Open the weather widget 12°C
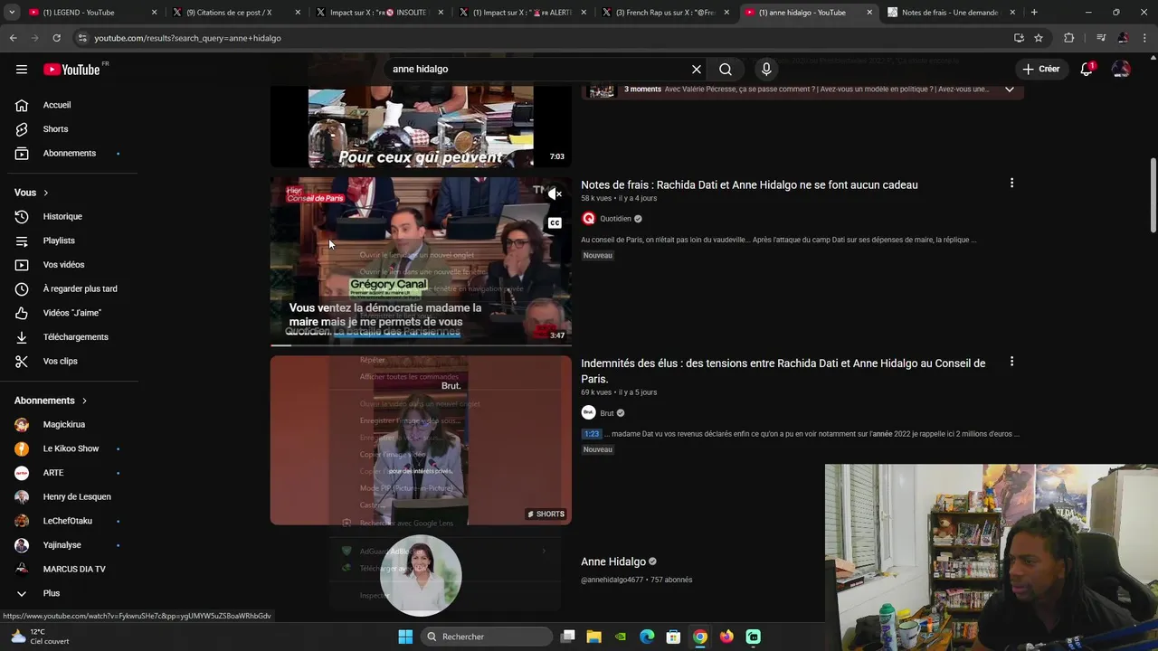 click(x=40, y=637)
